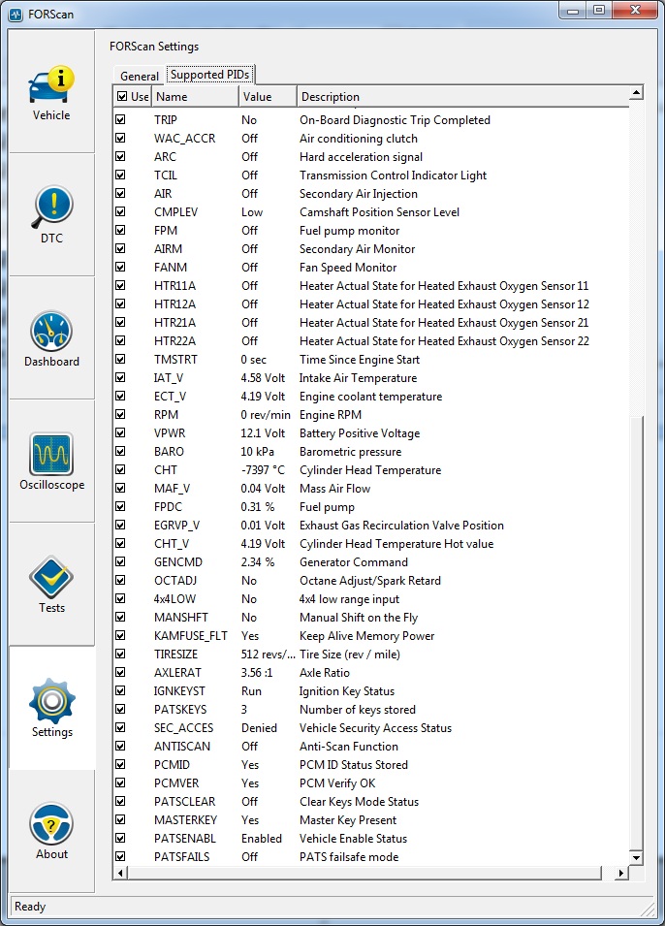The width and height of the screenshot is (665, 926).
Task: Select the BARO value 10 kPa
Action: [258, 452]
